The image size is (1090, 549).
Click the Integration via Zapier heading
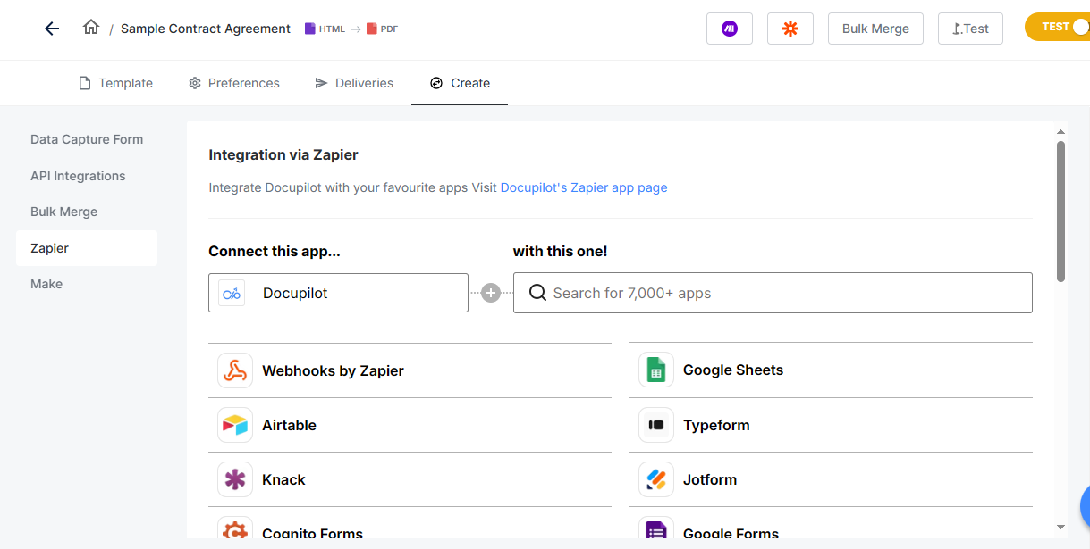coord(283,154)
